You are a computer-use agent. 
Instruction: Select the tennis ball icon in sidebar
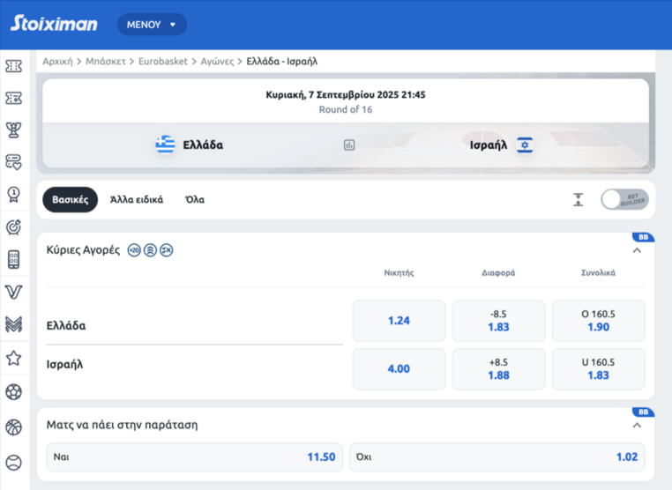(x=13, y=462)
